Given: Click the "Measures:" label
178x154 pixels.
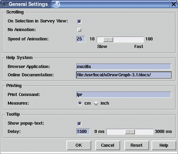Looking at the screenshot, I should [18, 103].
